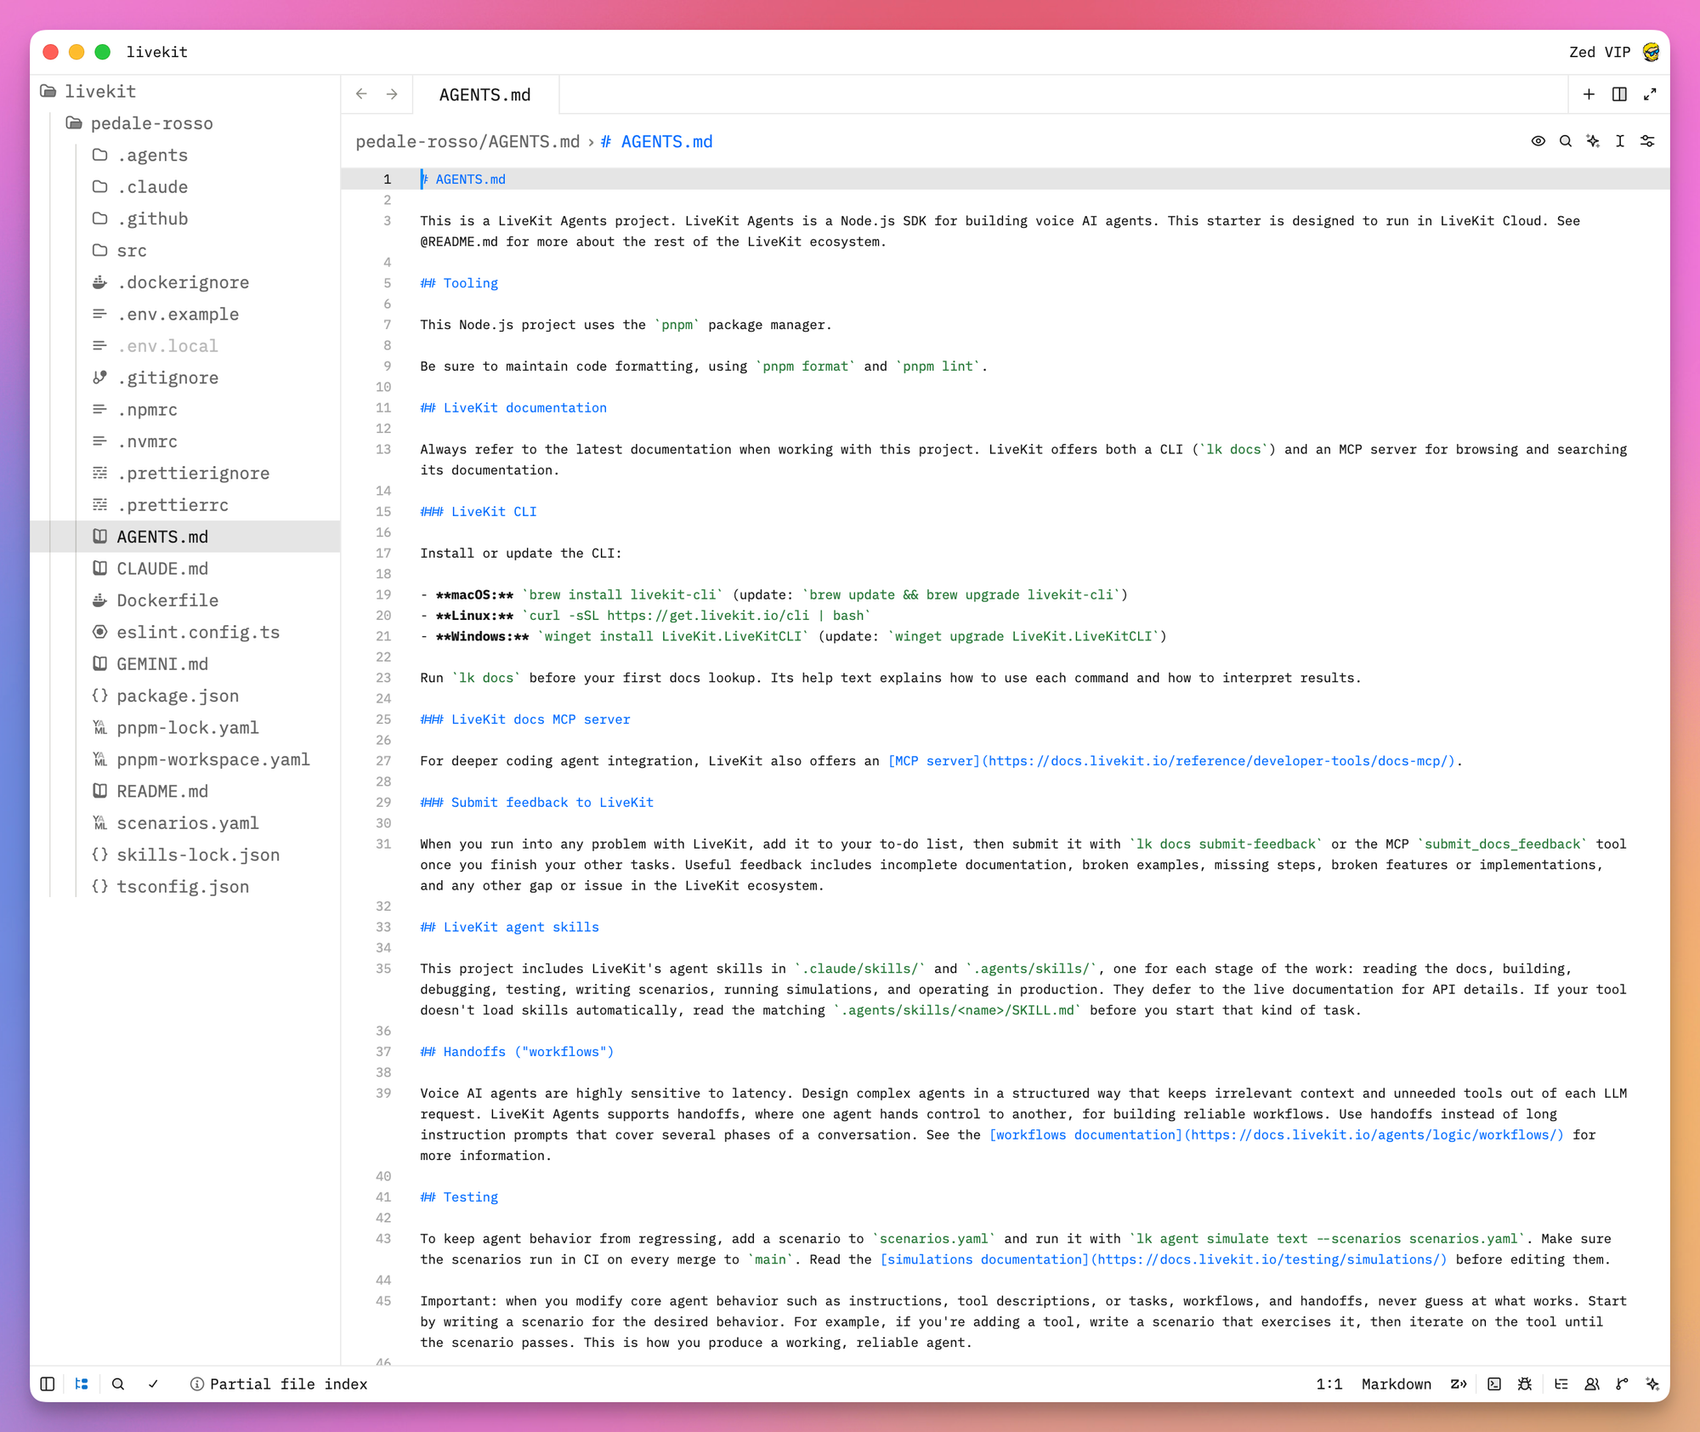The image size is (1700, 1432).
Task: Toggle the project panel icon in status bar
Action: 82,1384
